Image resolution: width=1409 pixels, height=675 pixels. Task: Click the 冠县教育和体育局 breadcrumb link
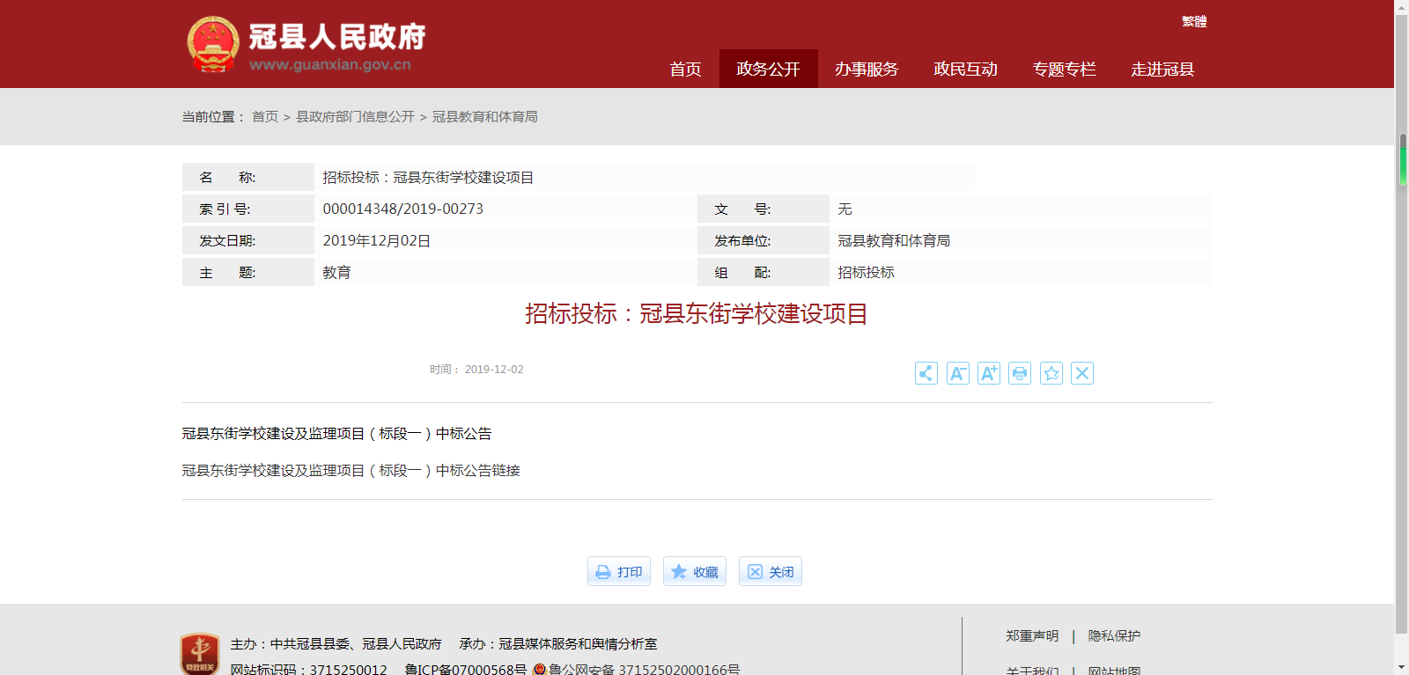coord(485,116)
